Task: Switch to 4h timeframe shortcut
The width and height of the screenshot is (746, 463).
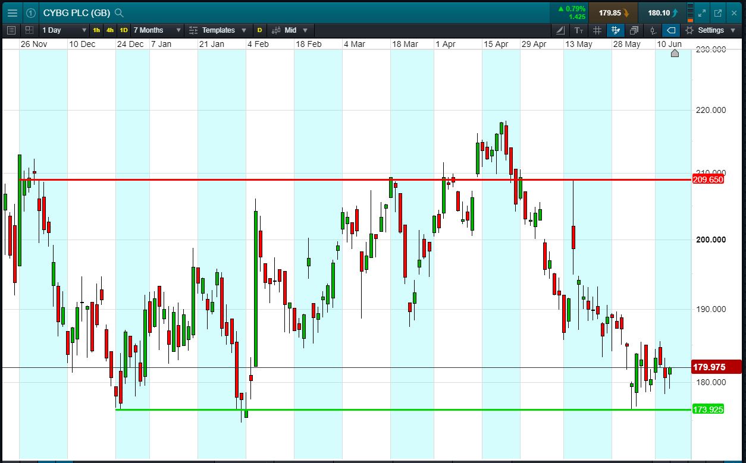Action: pos(110,30)
